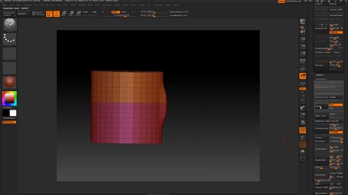The width and height of the screenshot is (348, 195).
Task: Adjust the DynaMesh Resolution slider
Action: tap(328, 180)
